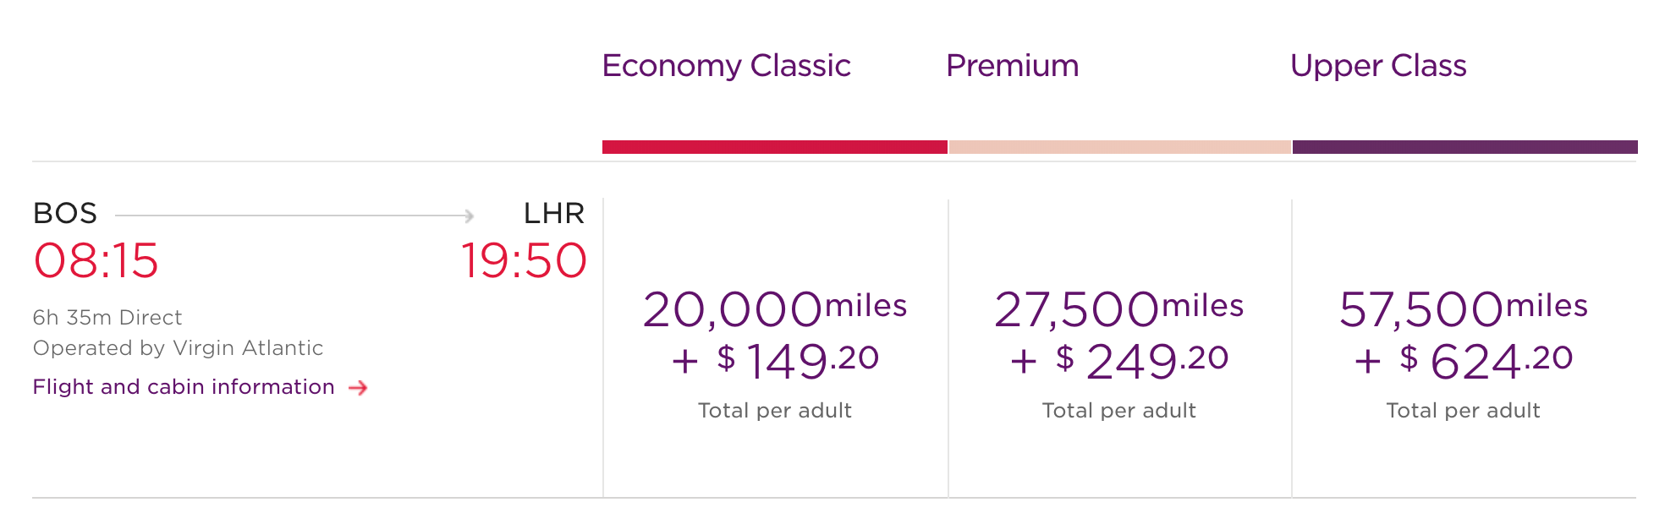Image resolution: width=1665 pixels, height=524 pixels.
Task: Click the 08:15 departure time
Action: (96, 260)
